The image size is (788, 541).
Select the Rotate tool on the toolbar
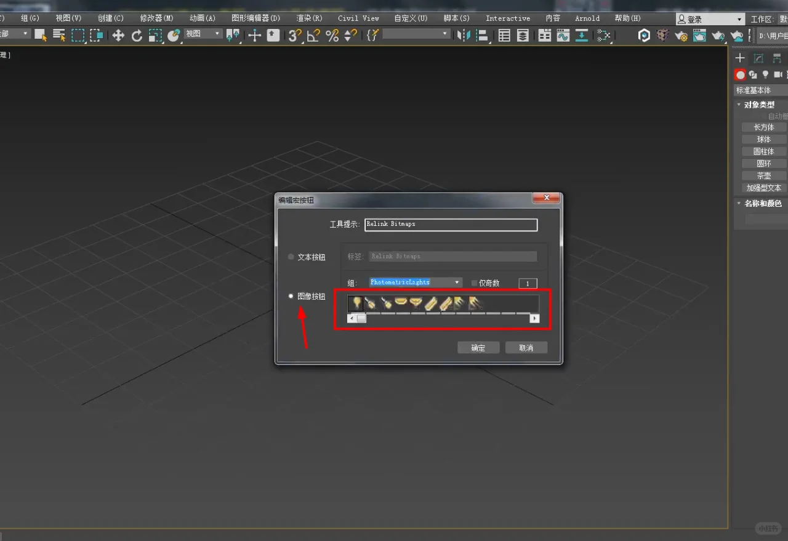coord(137,35)
